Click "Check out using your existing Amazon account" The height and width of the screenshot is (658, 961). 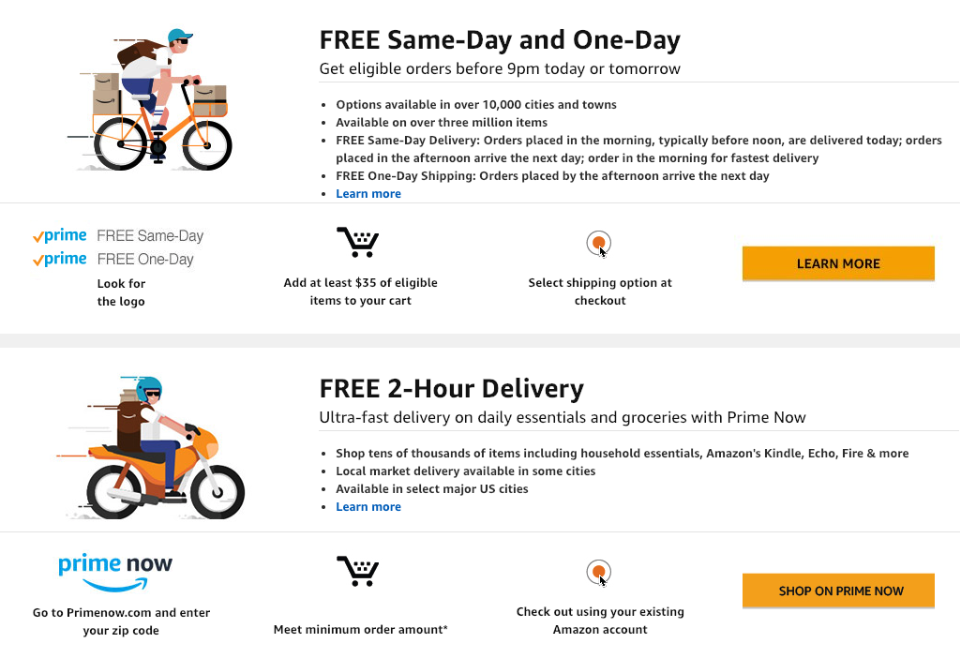tap(600, 621)
